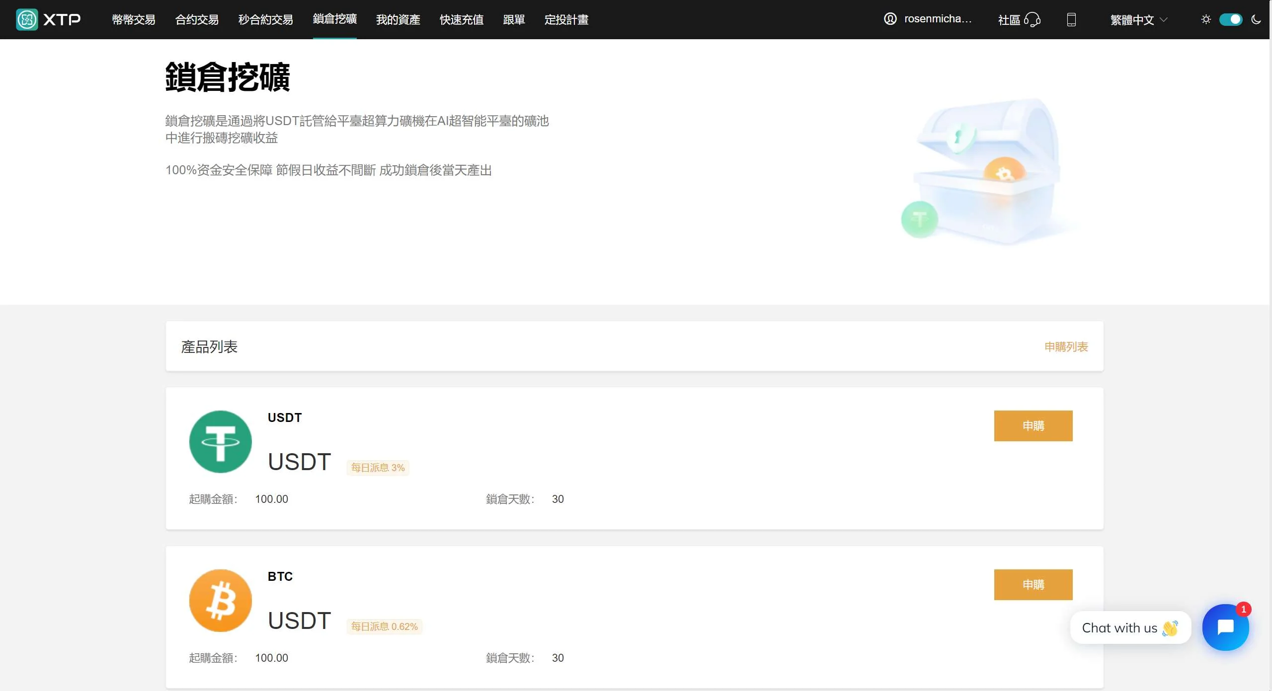Go to the 我的資產 menu item
The image size is (1272, 691).
pos(398,19)
